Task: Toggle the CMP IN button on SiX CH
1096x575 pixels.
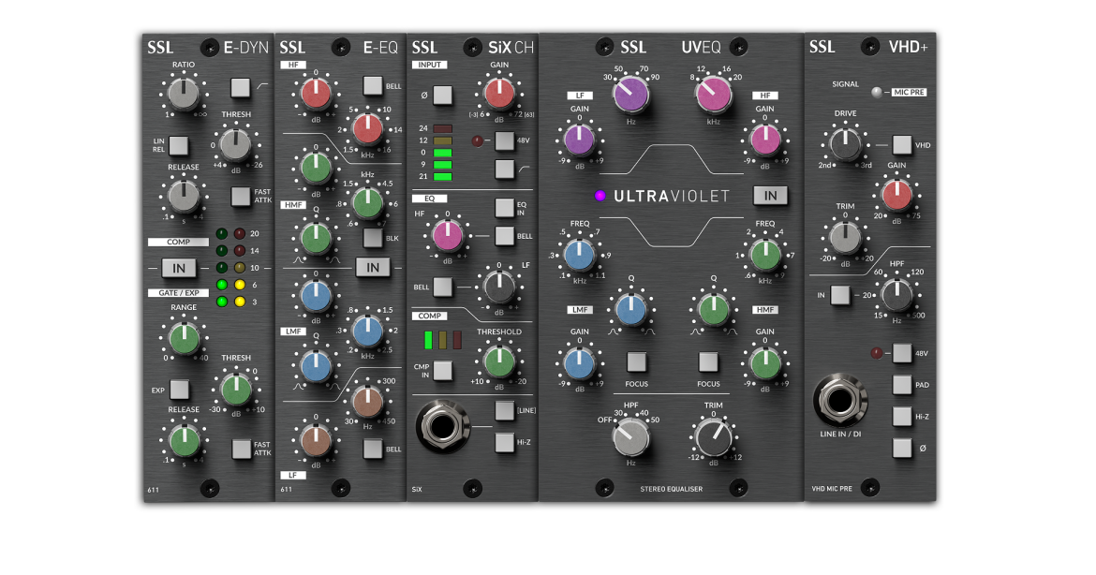Action: click(x=442, y=370)
